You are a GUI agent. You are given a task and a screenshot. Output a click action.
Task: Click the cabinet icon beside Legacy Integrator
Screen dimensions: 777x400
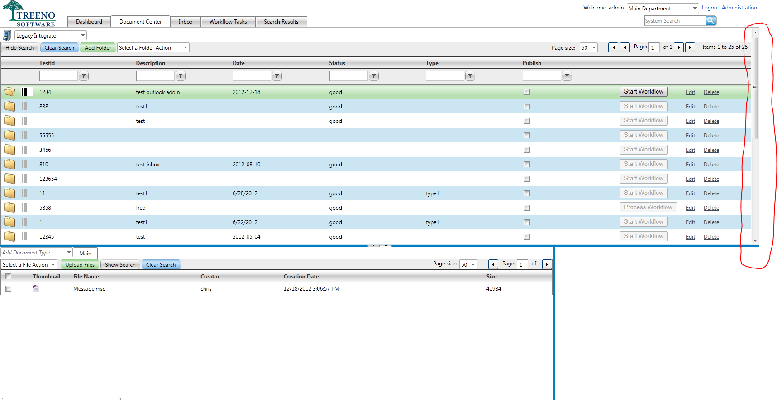(7, 35)
